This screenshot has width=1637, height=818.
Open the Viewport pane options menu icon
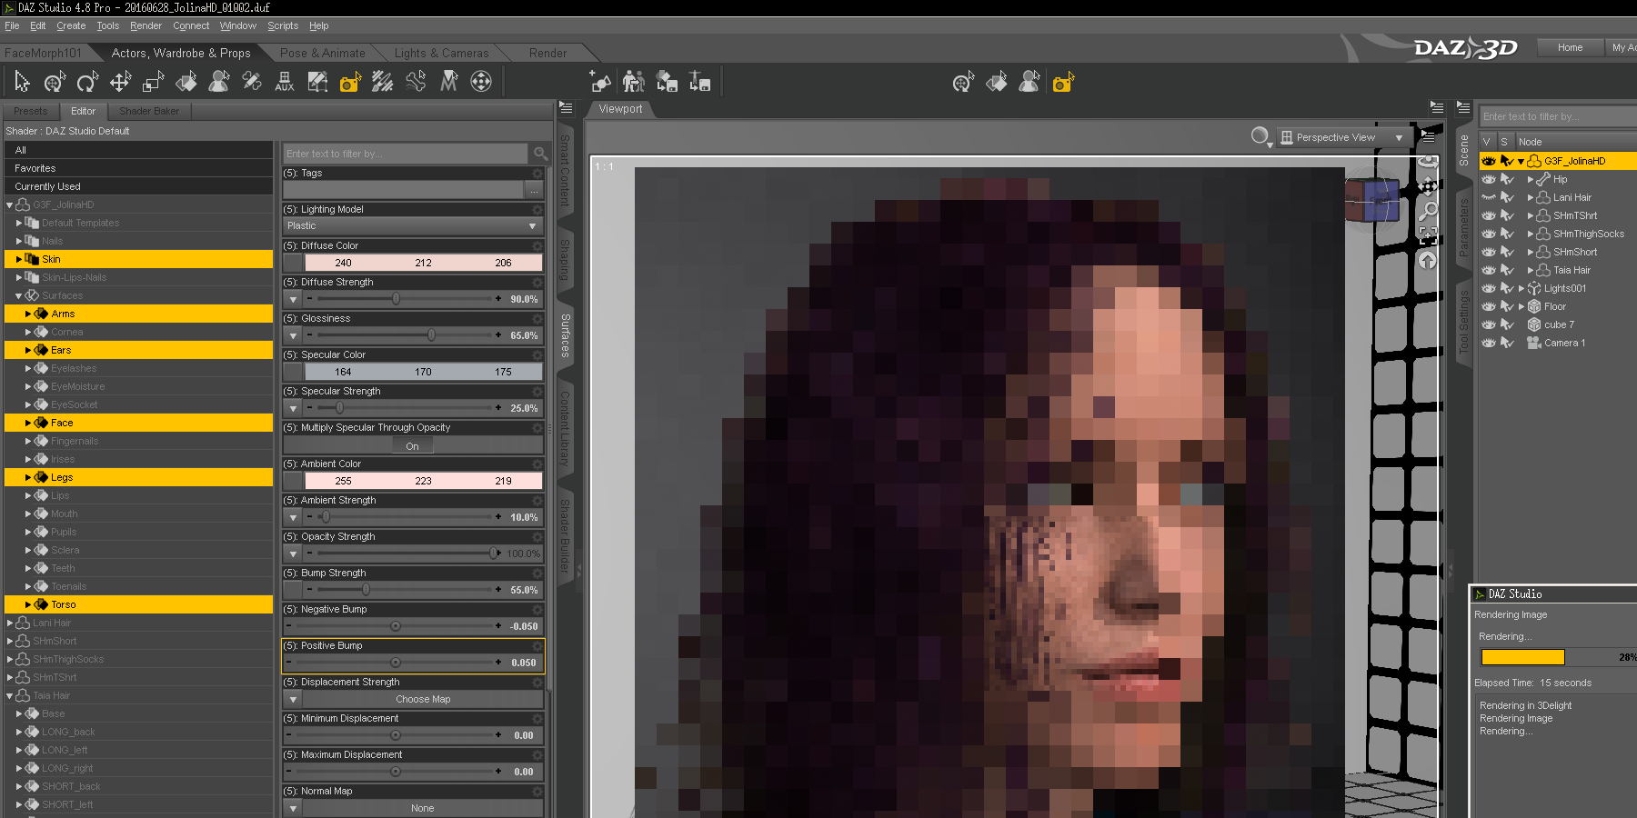[x=1437, y=107]
